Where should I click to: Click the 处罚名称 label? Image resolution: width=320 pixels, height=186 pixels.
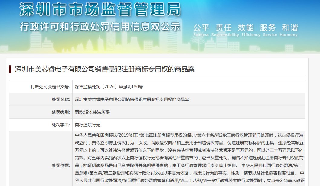tap(60, 100)
